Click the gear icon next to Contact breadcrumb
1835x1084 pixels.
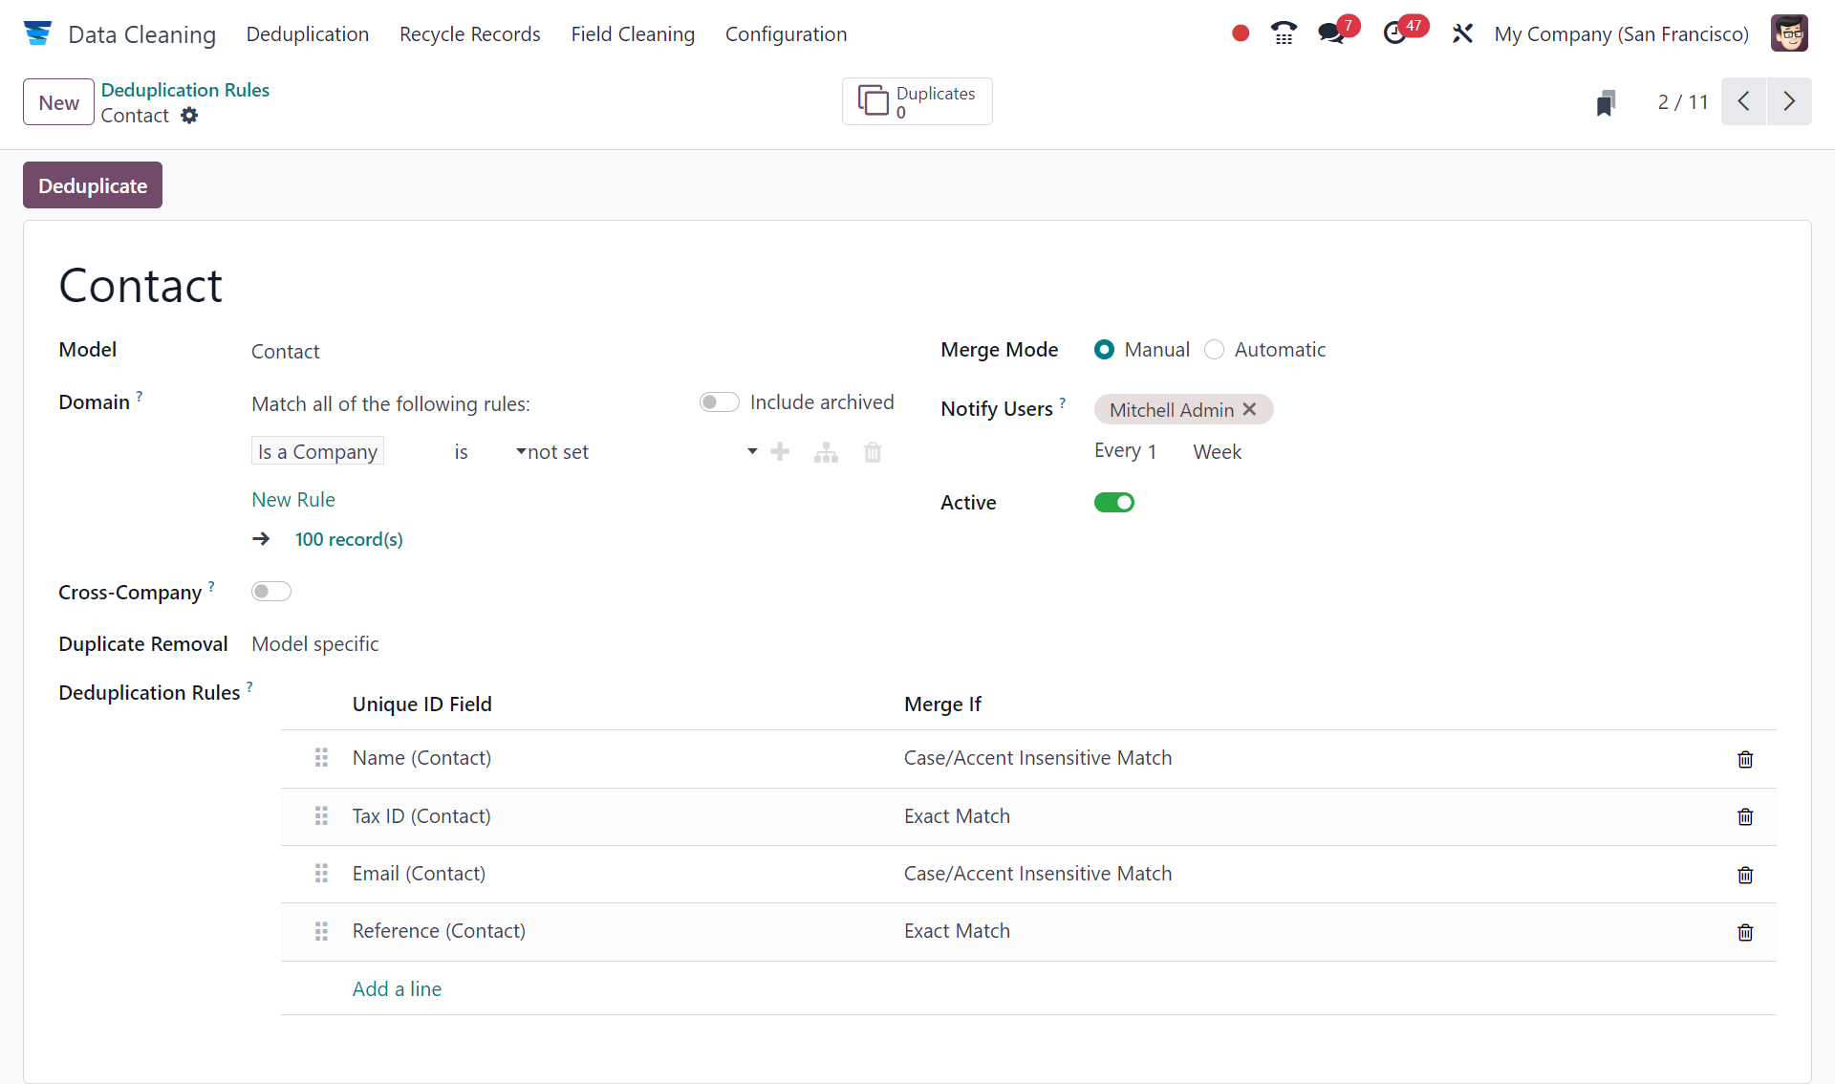[x=189, y=116]
